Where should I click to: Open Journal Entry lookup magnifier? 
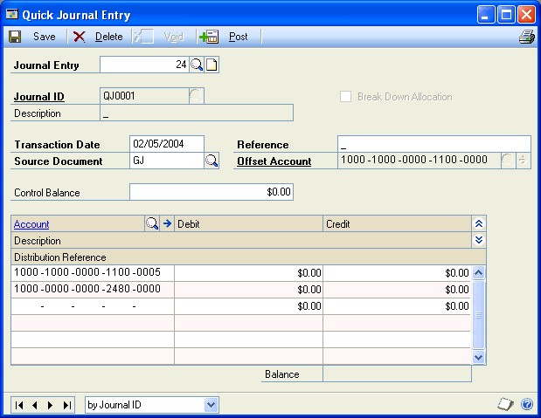[197, 65]
